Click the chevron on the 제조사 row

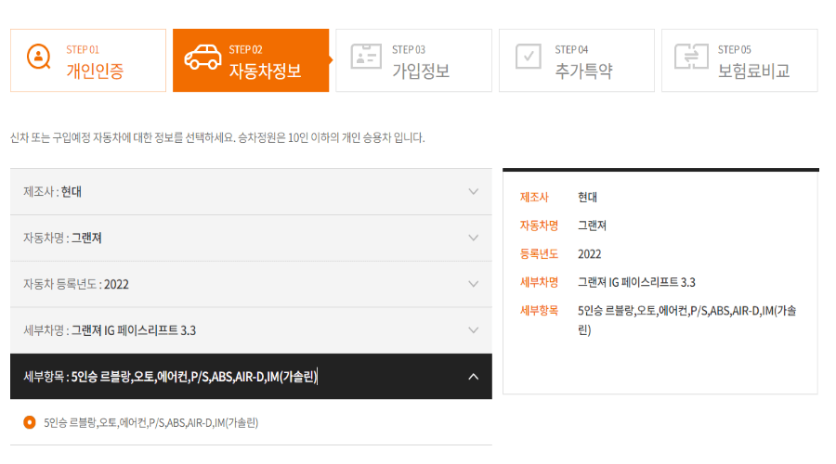pos(474,192)
